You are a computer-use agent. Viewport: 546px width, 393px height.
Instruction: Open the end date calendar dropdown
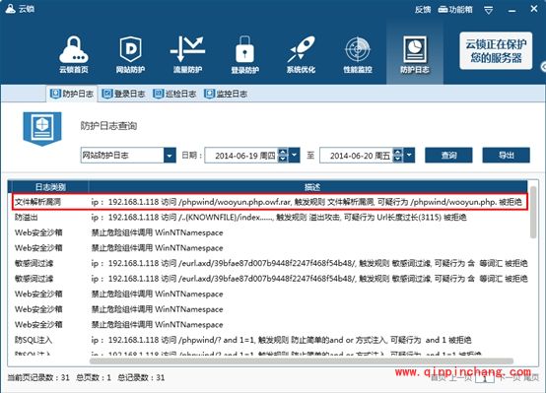[x=409, y=156]
